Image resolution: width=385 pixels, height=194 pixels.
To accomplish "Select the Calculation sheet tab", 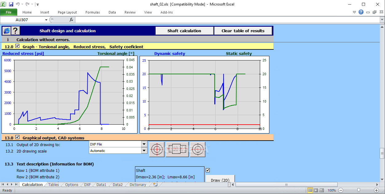I will click(32, 184).
